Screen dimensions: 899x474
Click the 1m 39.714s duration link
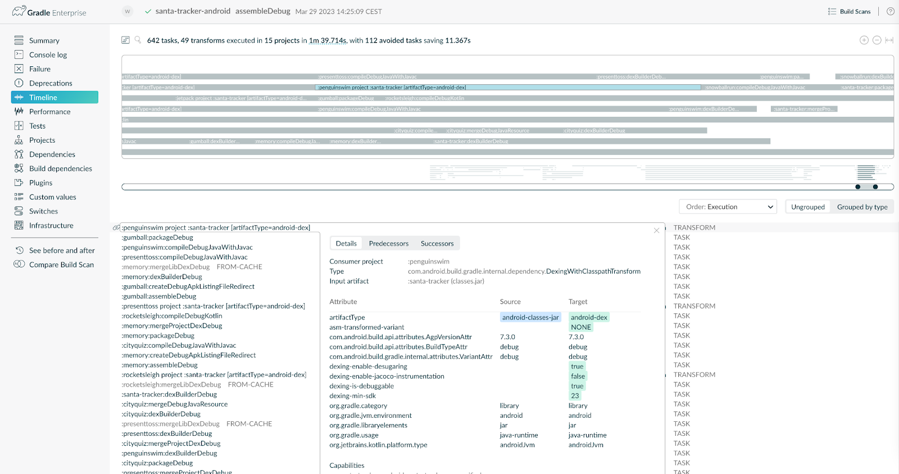pos(328,40)
